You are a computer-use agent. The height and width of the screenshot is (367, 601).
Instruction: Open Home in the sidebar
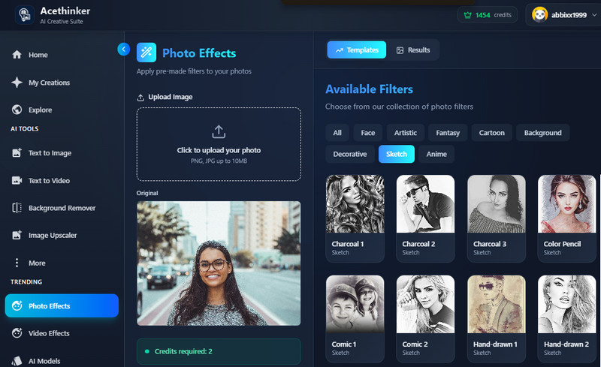pyautogui.click(x=62, y=55)
